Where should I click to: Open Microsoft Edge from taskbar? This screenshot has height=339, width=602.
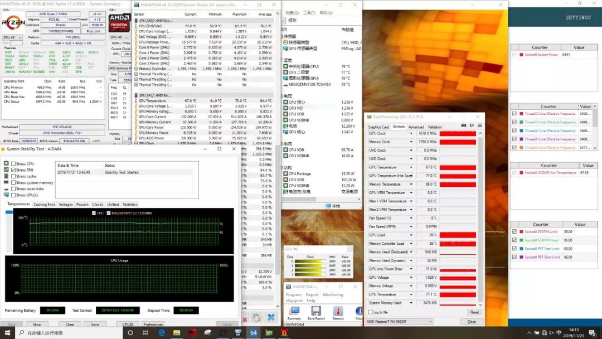click(x=162, y=333)
